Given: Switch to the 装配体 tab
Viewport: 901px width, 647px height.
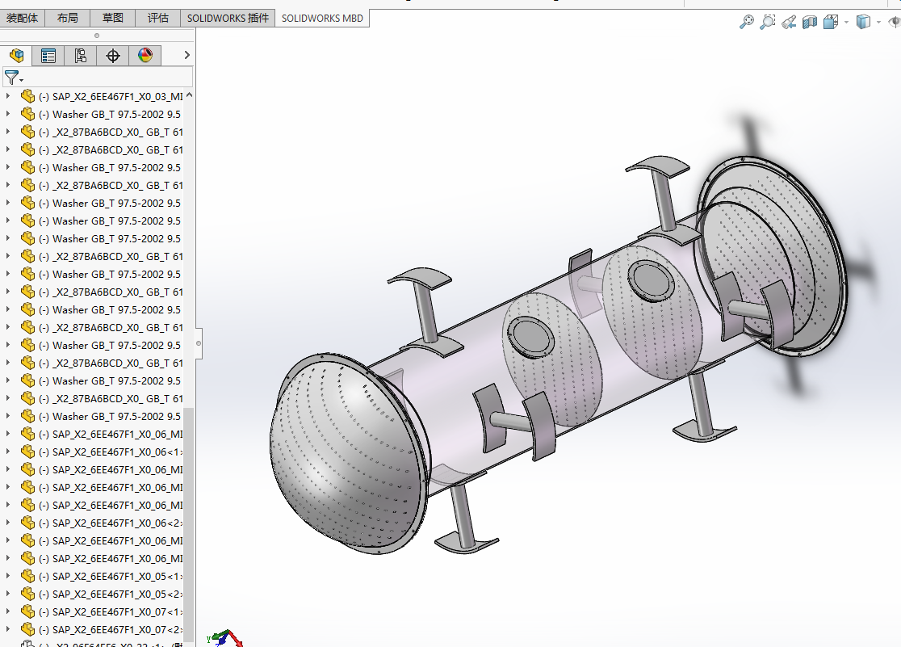Looking at the screenshot, I should [x=22, y=18].
